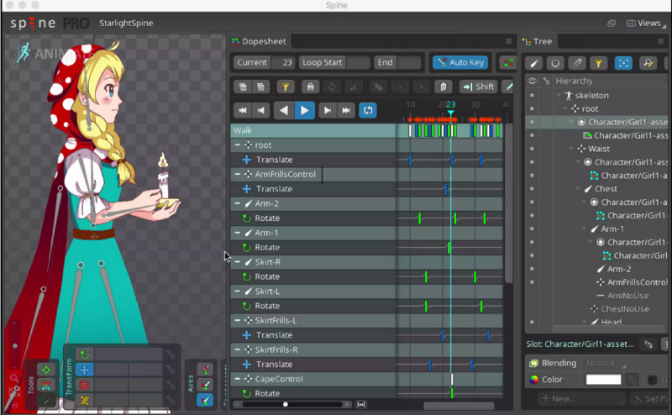Select the Translate transform tool
The image size is (672, 415).
point(85,370)
